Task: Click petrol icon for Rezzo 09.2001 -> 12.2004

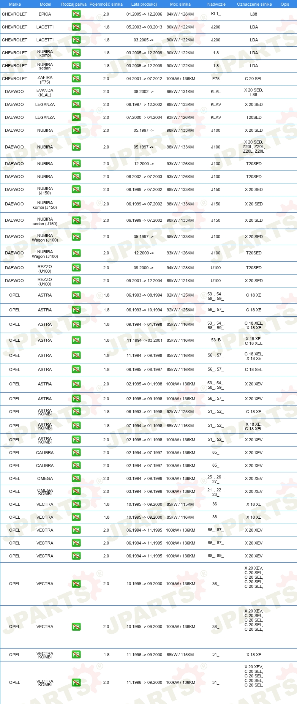Action: click(x=76, y=281)
